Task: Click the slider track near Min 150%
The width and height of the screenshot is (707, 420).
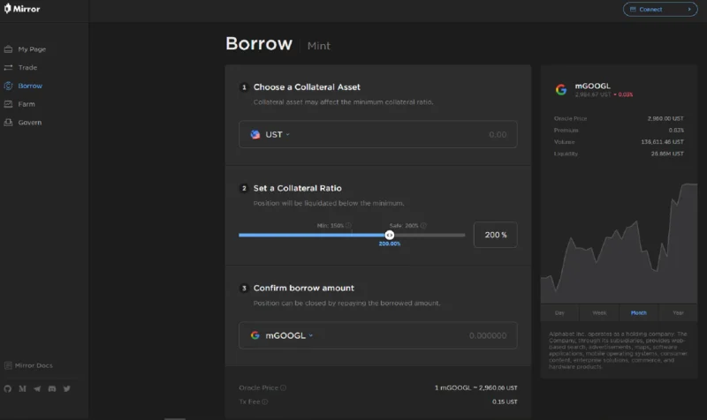Action: tap(352, 235)
